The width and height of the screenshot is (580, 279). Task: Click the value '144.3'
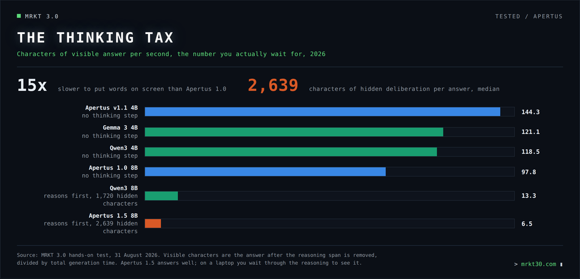(530, 112)
